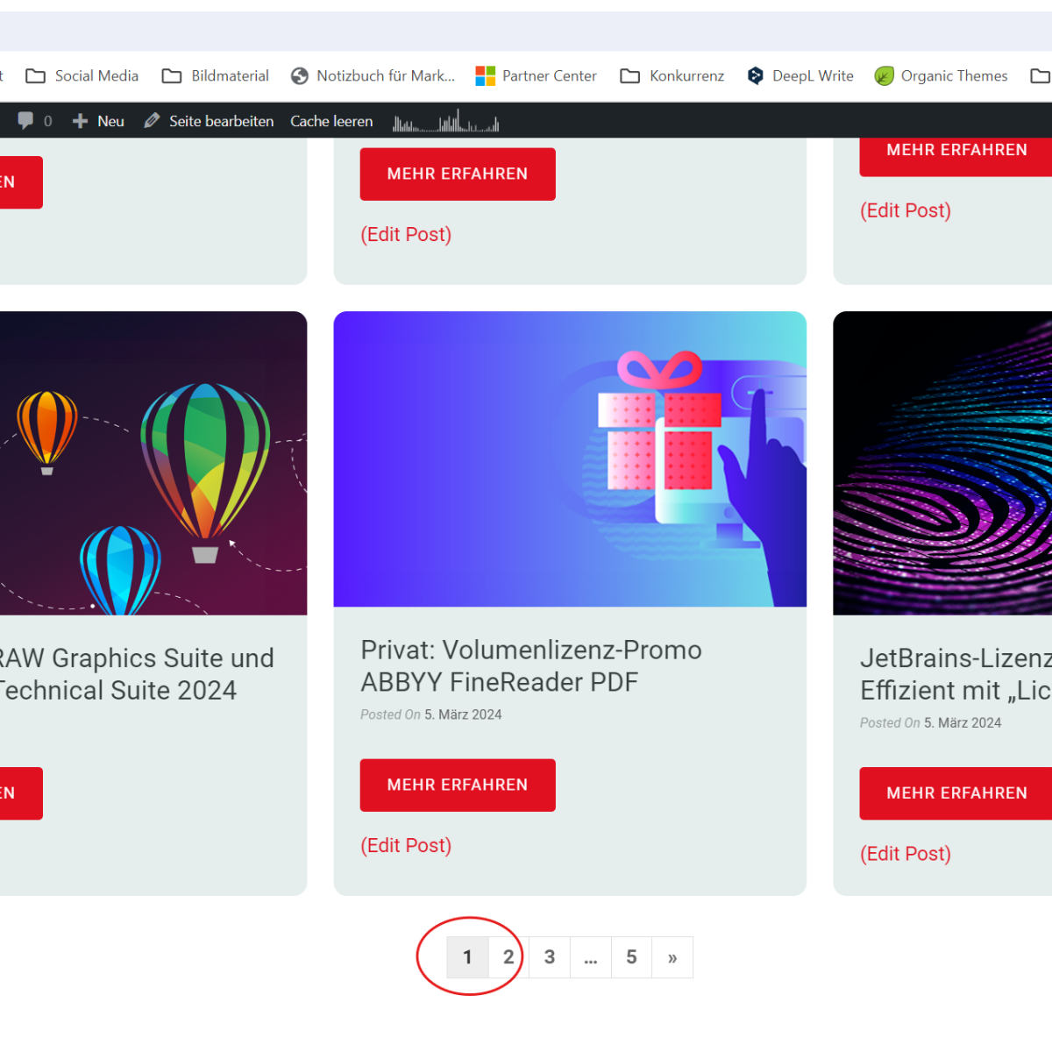Click Seite bearbeiten in the admin bar
The height and width of the screenshot is (1052, 1052).
point(209,121)
